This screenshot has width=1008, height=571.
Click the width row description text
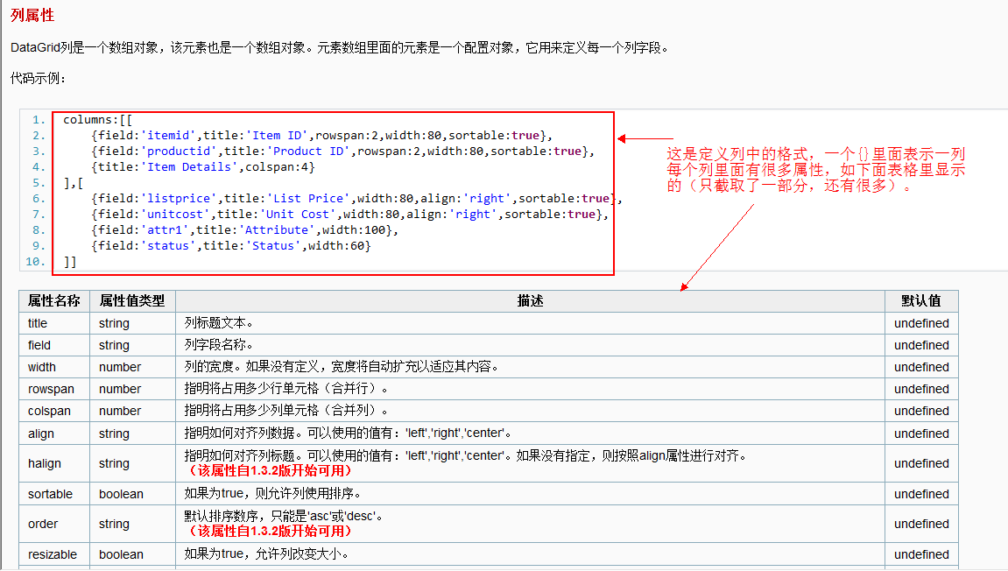click(342, 367)
